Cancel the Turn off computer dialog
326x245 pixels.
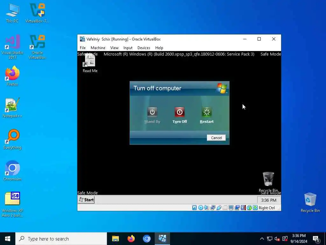click(x=216, y=138)
